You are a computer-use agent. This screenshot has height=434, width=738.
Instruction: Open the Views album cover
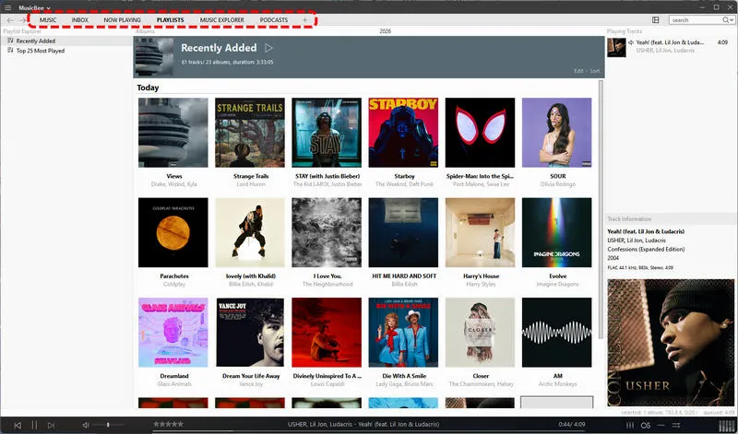click(173, 133)
